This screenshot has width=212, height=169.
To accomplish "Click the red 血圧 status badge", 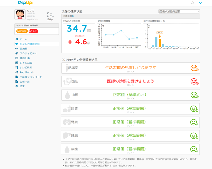I will pos(34,31).
